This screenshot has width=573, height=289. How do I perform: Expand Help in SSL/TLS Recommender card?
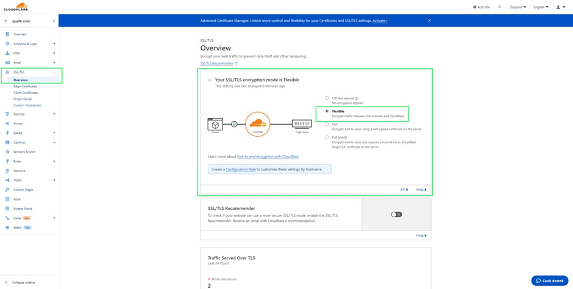click(421, 235)
